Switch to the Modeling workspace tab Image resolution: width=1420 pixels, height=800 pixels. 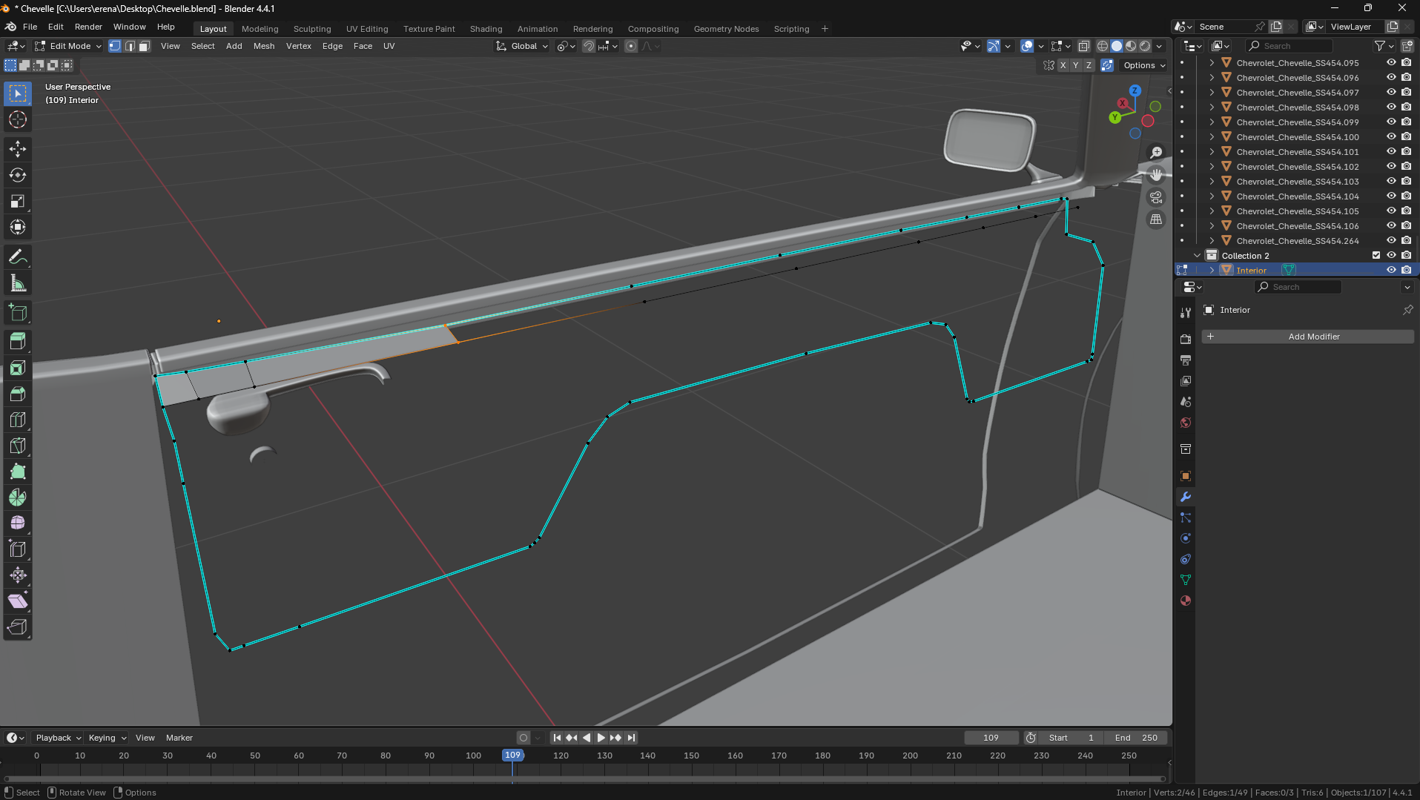[260, 29]
